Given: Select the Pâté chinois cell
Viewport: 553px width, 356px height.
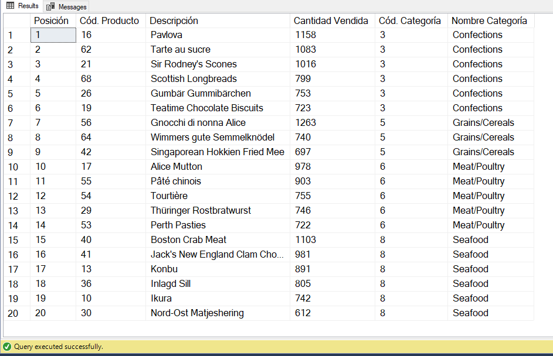Looking at the screenshot, I should click(218, 182).
